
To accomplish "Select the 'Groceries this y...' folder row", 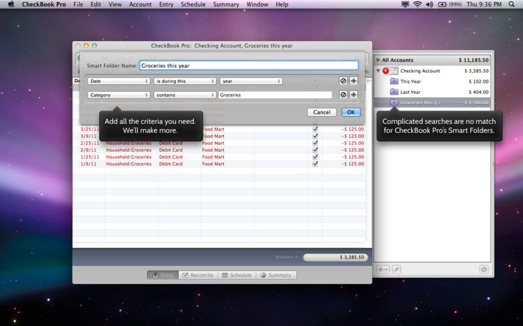I will [432, 102].
